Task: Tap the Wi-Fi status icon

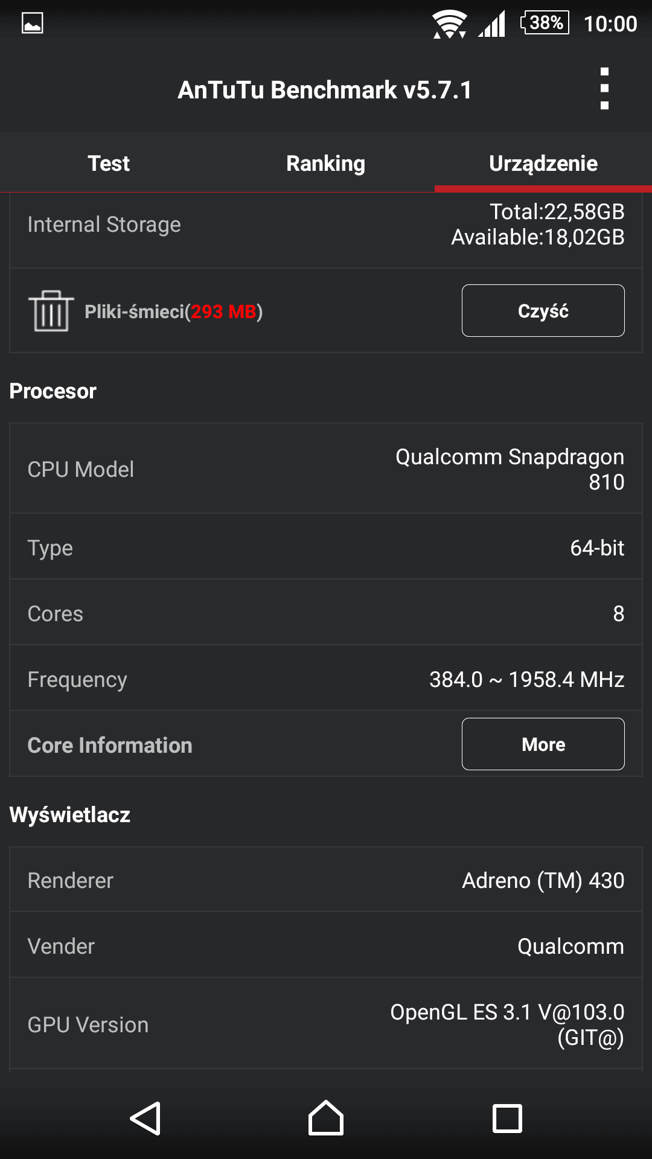Action: pos(449,24)
